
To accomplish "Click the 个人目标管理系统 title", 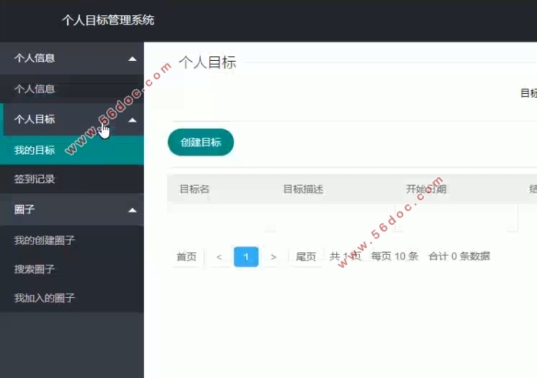I will pos(108,20).
